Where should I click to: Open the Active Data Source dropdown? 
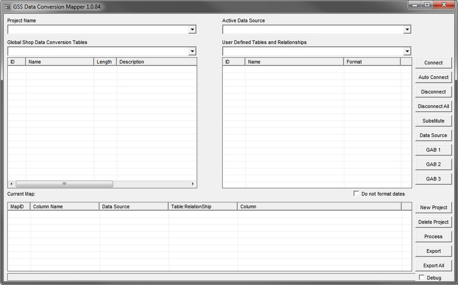tap(407, 30)
